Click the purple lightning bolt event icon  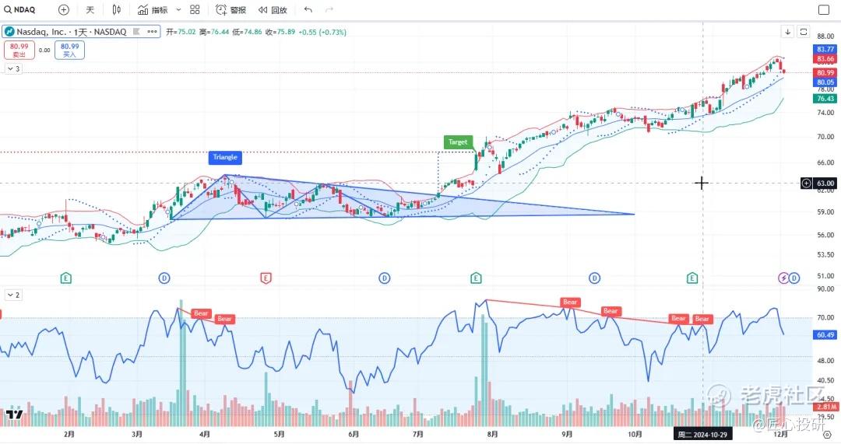click(783, 278)
